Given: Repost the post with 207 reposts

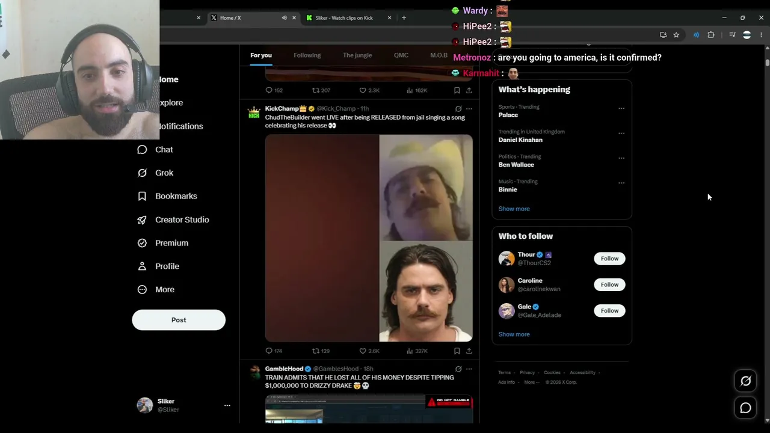Looking at the screenshot, I should point(321,90).
